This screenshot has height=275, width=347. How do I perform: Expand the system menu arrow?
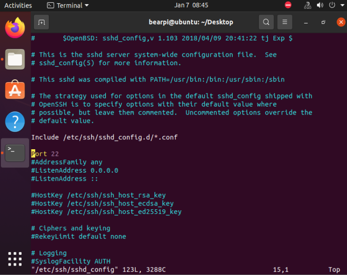(x=341, y=6)
